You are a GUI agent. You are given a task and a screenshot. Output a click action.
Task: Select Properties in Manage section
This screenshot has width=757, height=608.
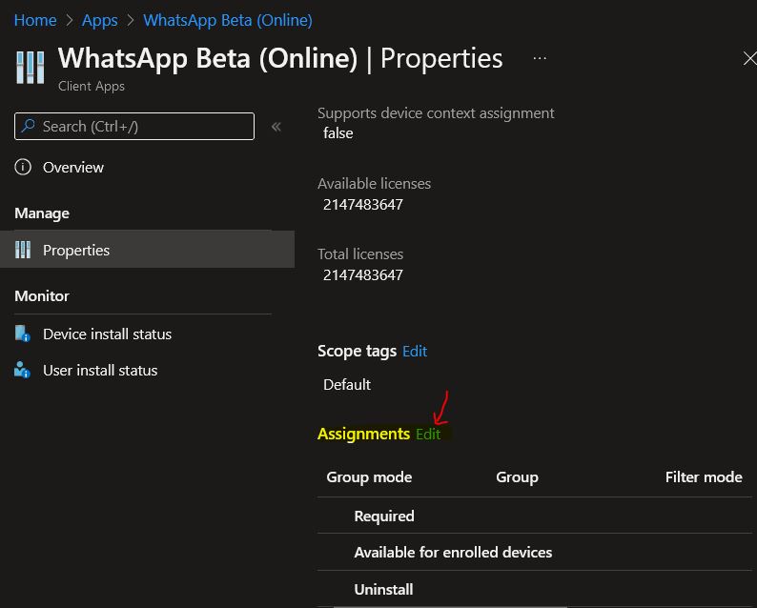[x=147, y=250]
